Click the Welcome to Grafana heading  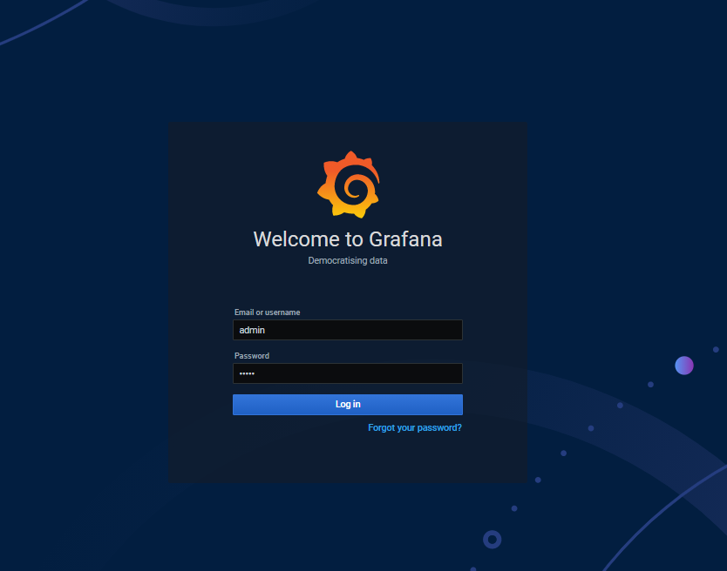click(348, 239)
